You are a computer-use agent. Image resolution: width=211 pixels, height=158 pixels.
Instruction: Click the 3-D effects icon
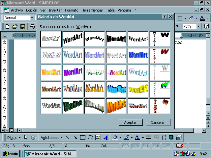tap(179, 138)
